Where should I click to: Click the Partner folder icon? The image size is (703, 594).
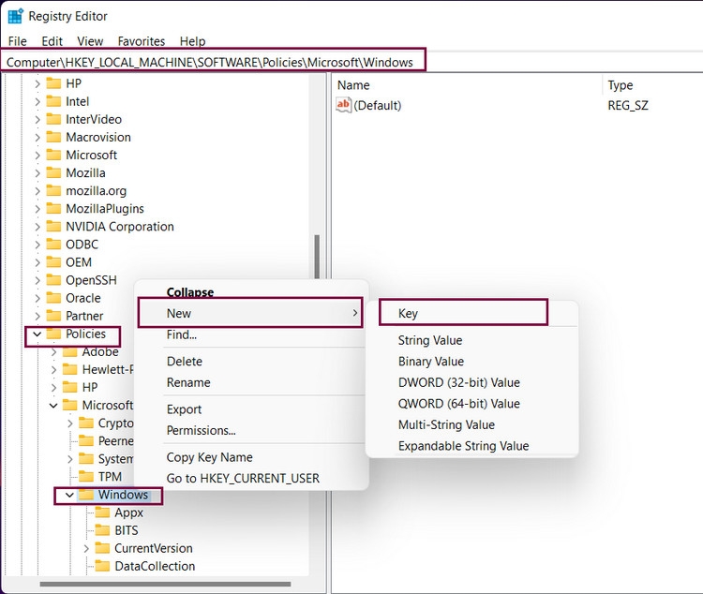[x=53, y=316]
